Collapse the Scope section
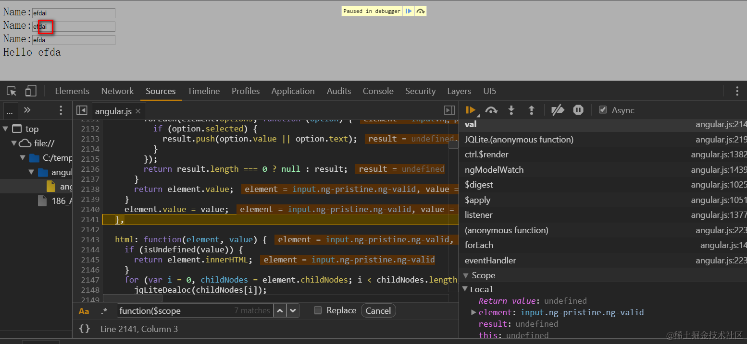 tap(465, 275)
